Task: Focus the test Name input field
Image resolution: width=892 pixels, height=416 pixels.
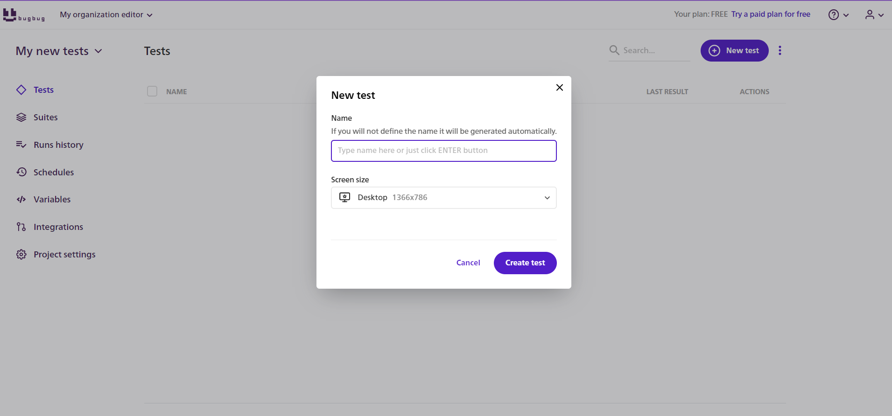Action: click(443, 151)
